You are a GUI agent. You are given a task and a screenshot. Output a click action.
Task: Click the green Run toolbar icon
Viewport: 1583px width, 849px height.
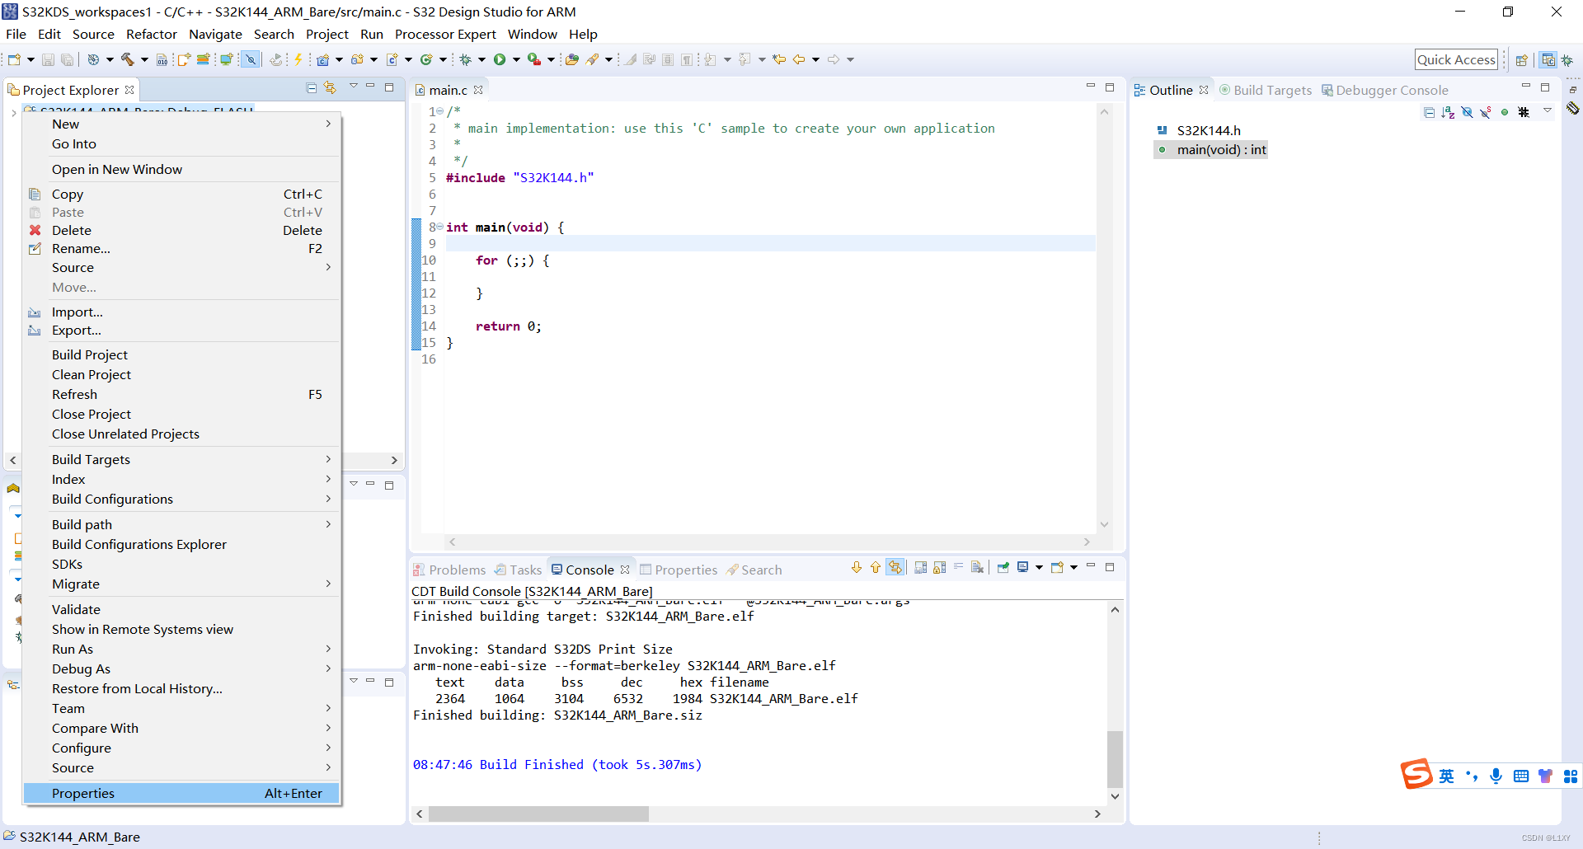500,59
